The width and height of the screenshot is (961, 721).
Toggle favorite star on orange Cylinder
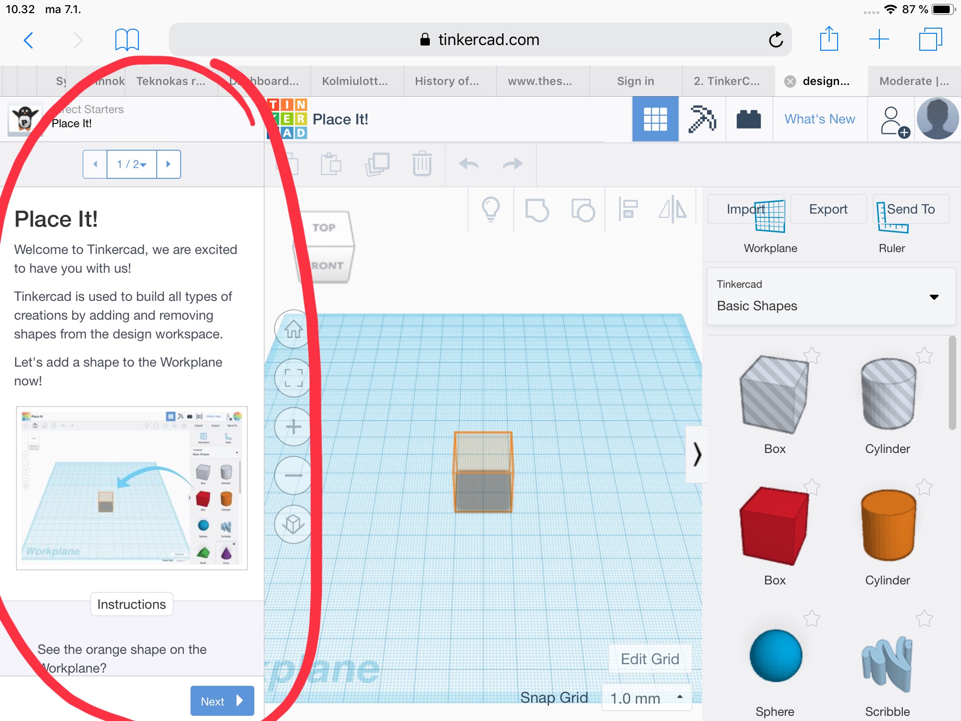[924, 487]
